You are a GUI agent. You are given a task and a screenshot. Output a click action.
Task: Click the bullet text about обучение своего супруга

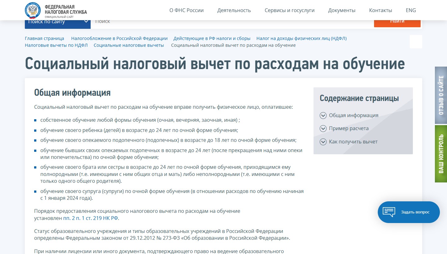pos(172,195)
